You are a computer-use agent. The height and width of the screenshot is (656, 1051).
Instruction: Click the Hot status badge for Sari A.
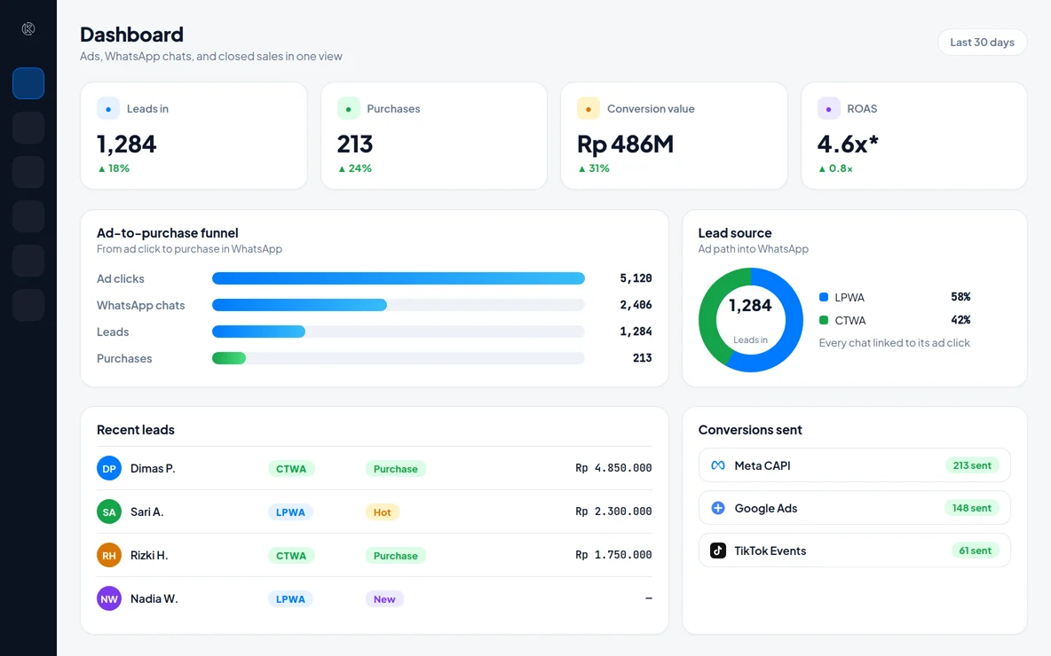[382, 512]
